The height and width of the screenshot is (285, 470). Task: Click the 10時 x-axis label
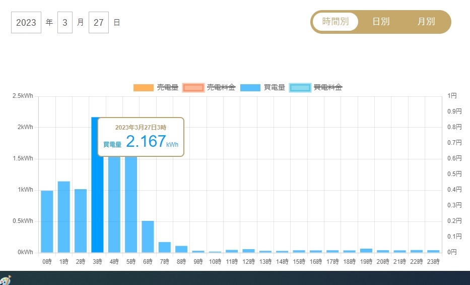pos(215,262)
